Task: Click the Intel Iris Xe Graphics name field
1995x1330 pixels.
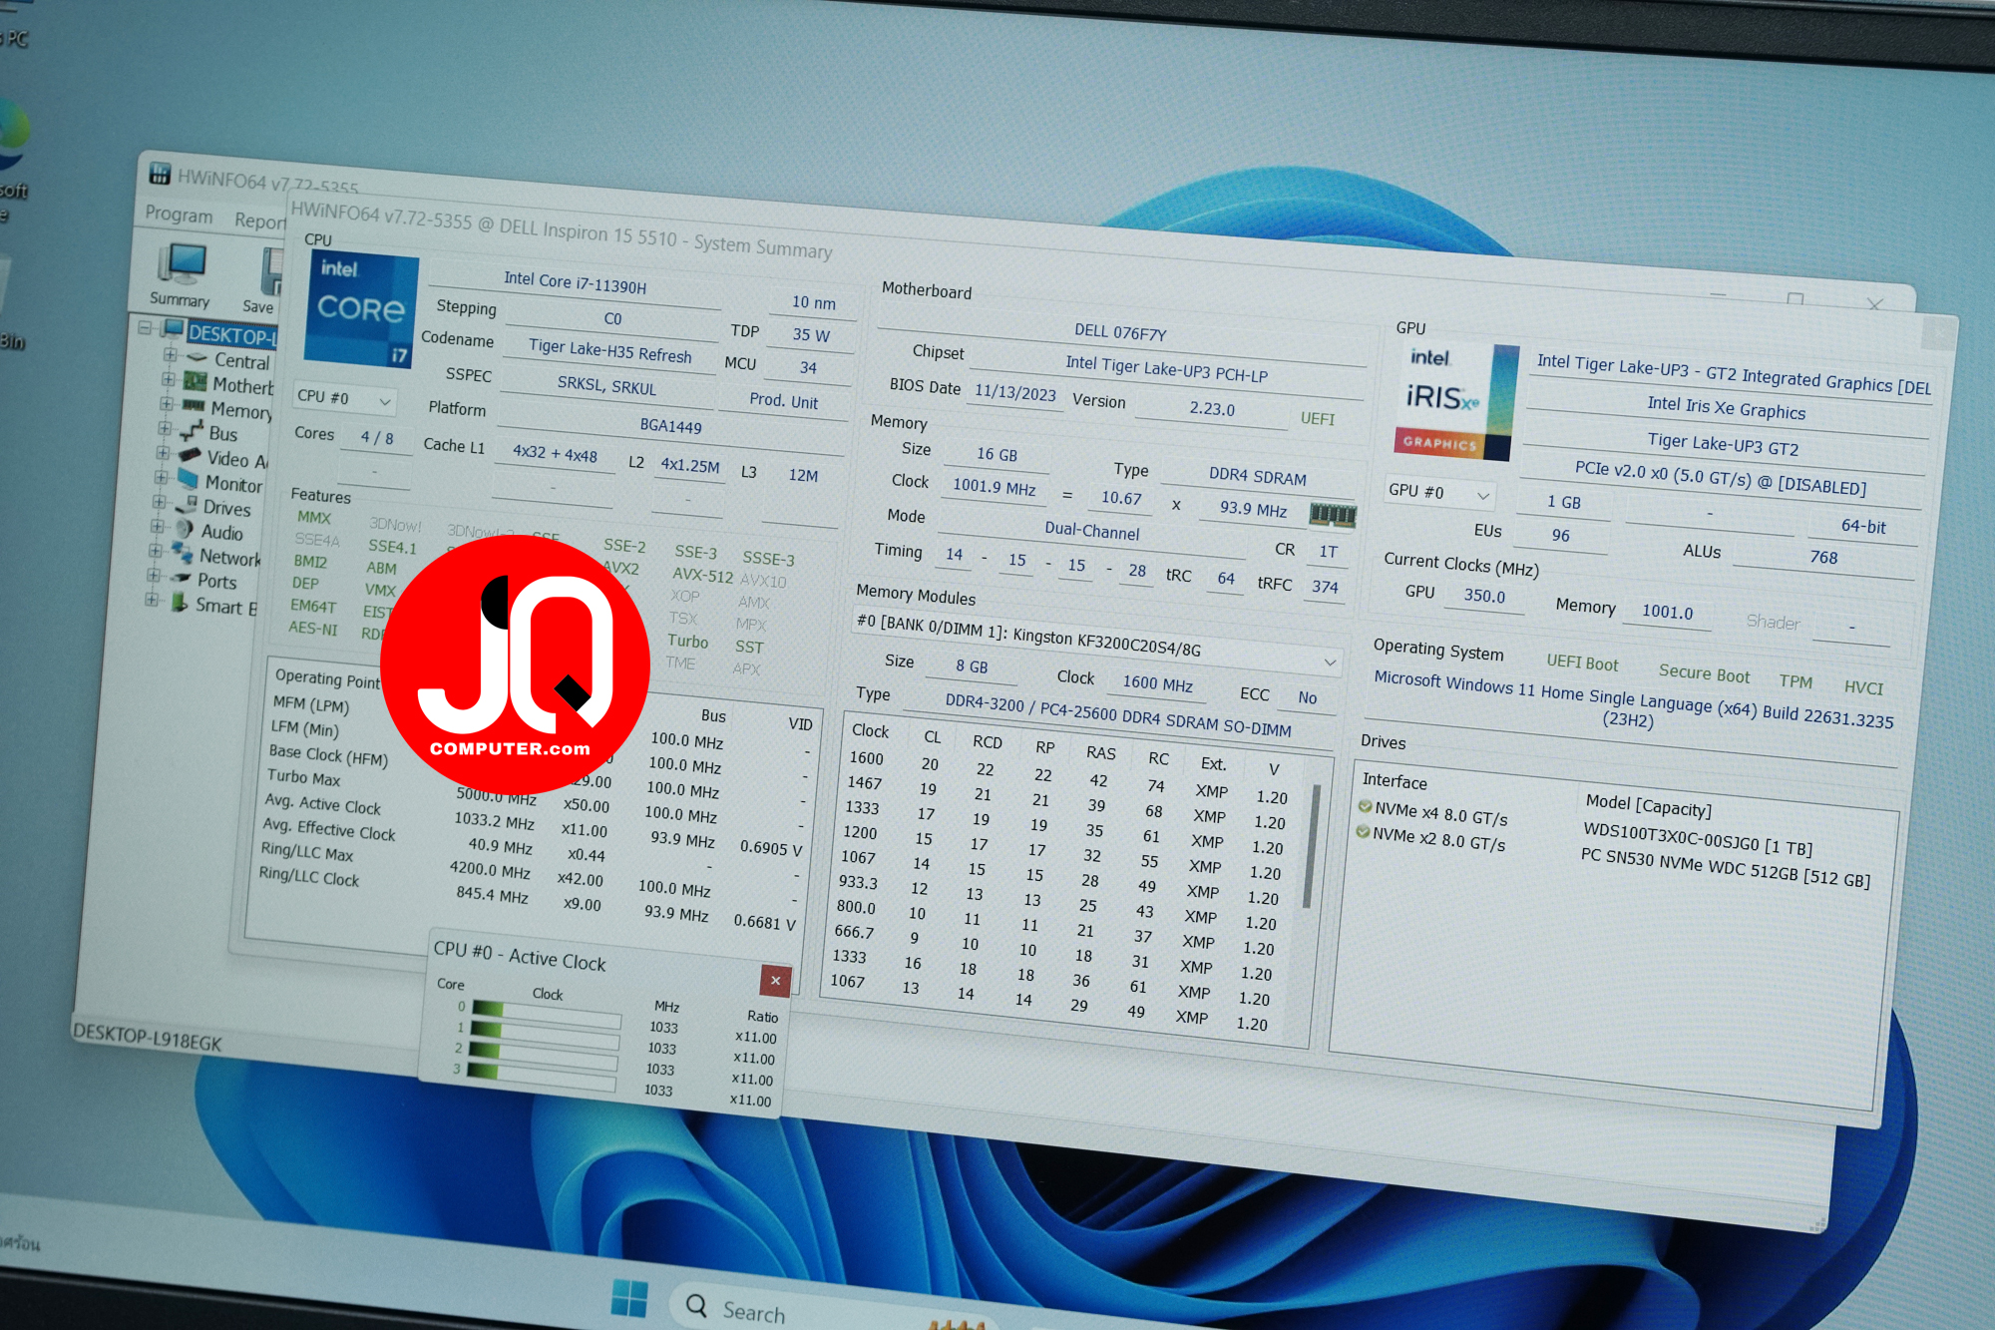Action: (x=1726, y=407)
